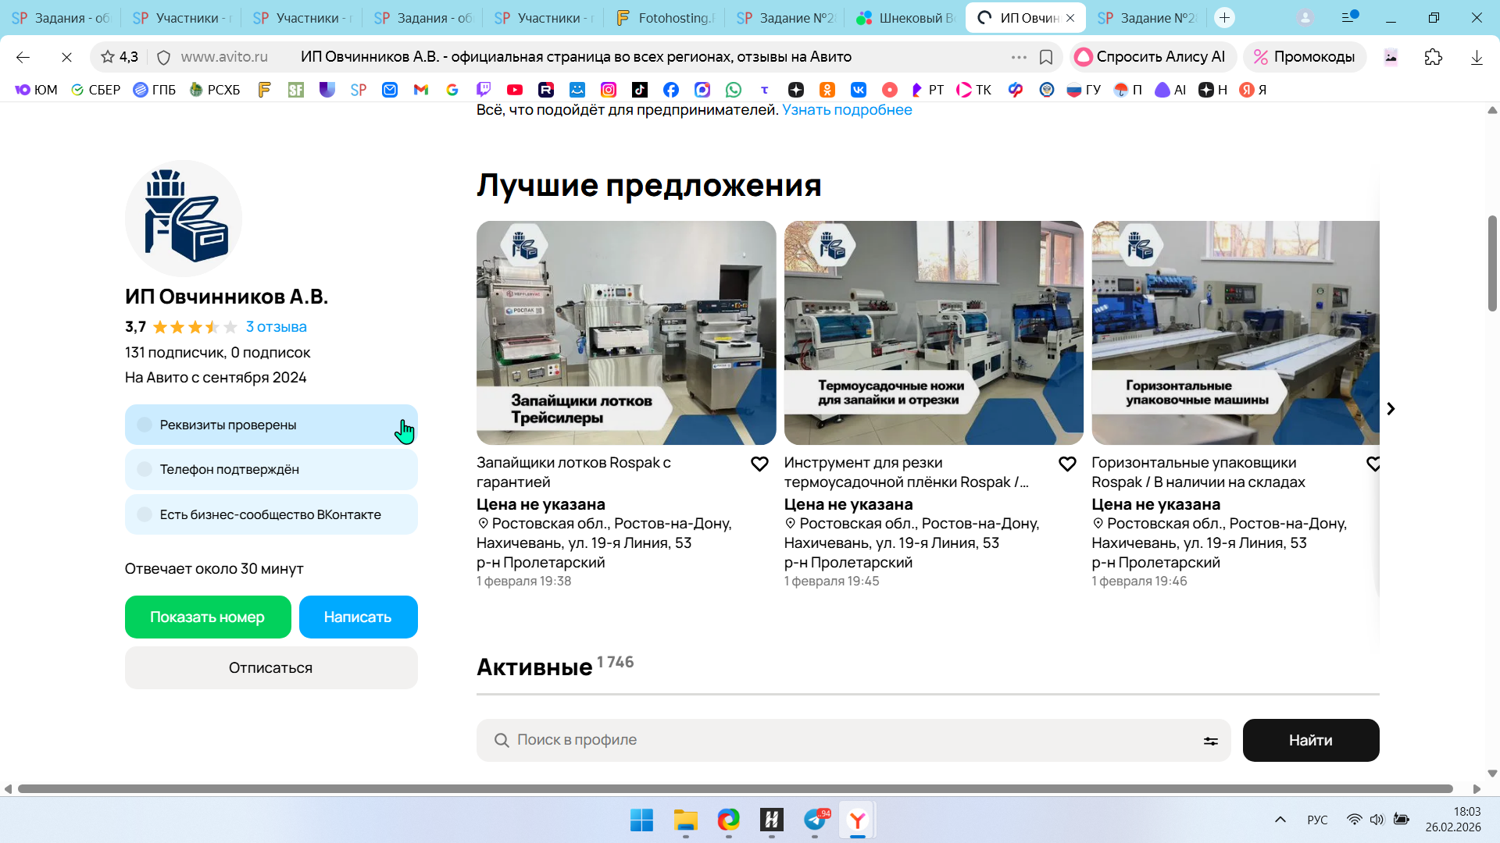1500x843 pixels.
Task: Favorite the Запайщики лотков Rospak listing
Action: tap(759, 464)
